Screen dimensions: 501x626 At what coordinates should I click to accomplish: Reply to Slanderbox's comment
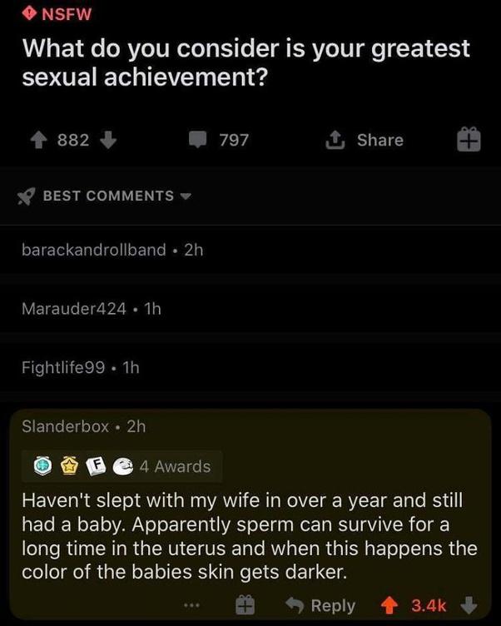tap(320, 605)
